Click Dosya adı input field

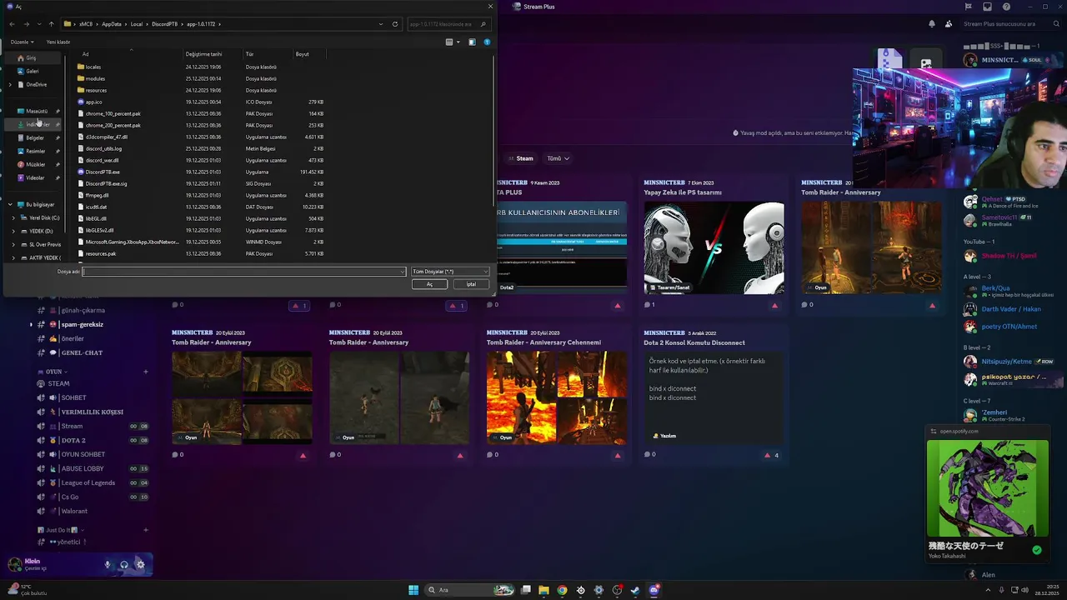(x=244, y=272)
